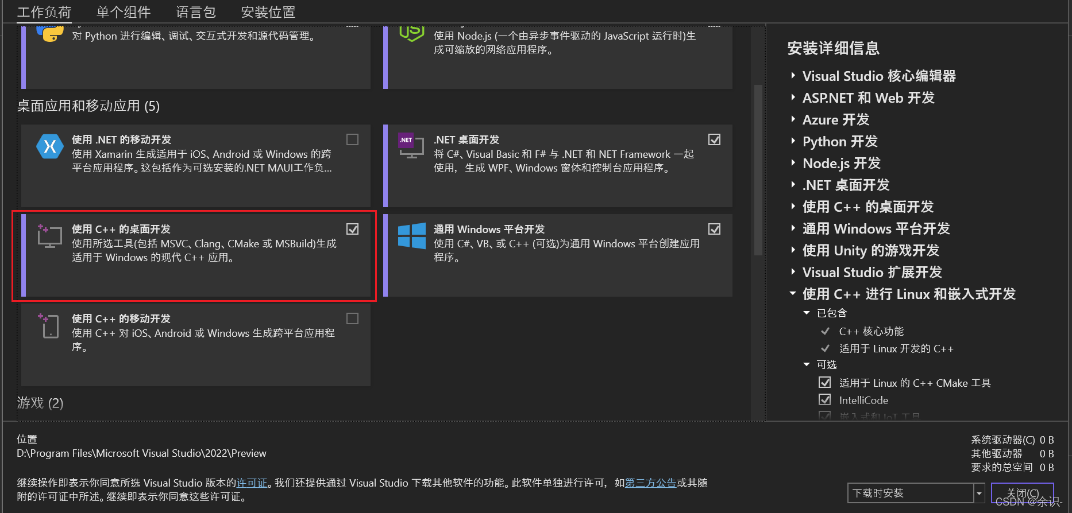
Task: Expand 使用 C++ 的桌面开发 details in the sidebar
Action: 793,206
